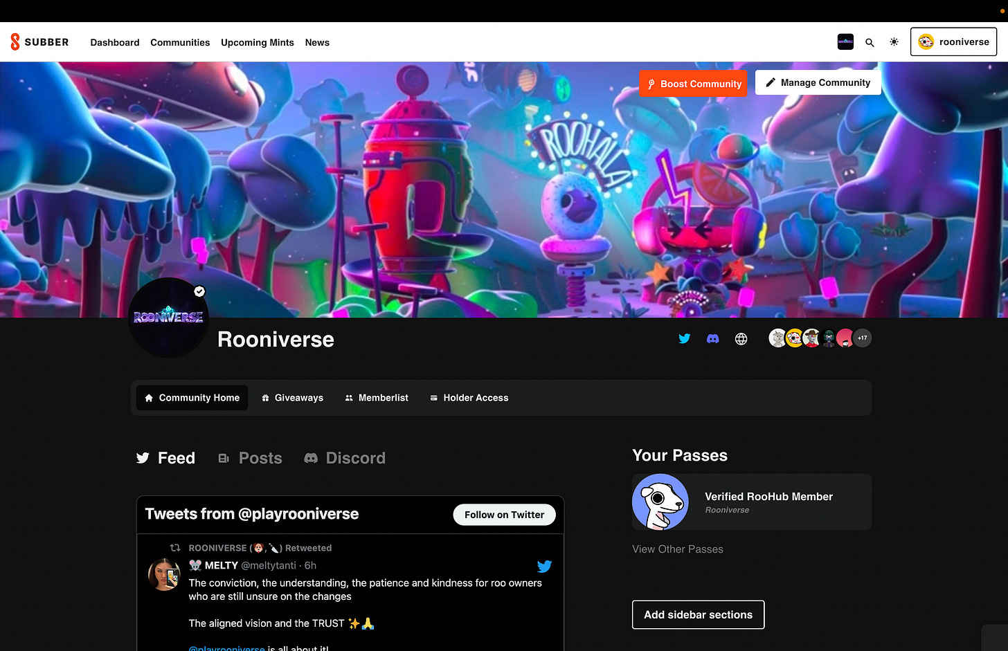
Task: Open the community website globe icon
Action: click(x=741, y=338)
